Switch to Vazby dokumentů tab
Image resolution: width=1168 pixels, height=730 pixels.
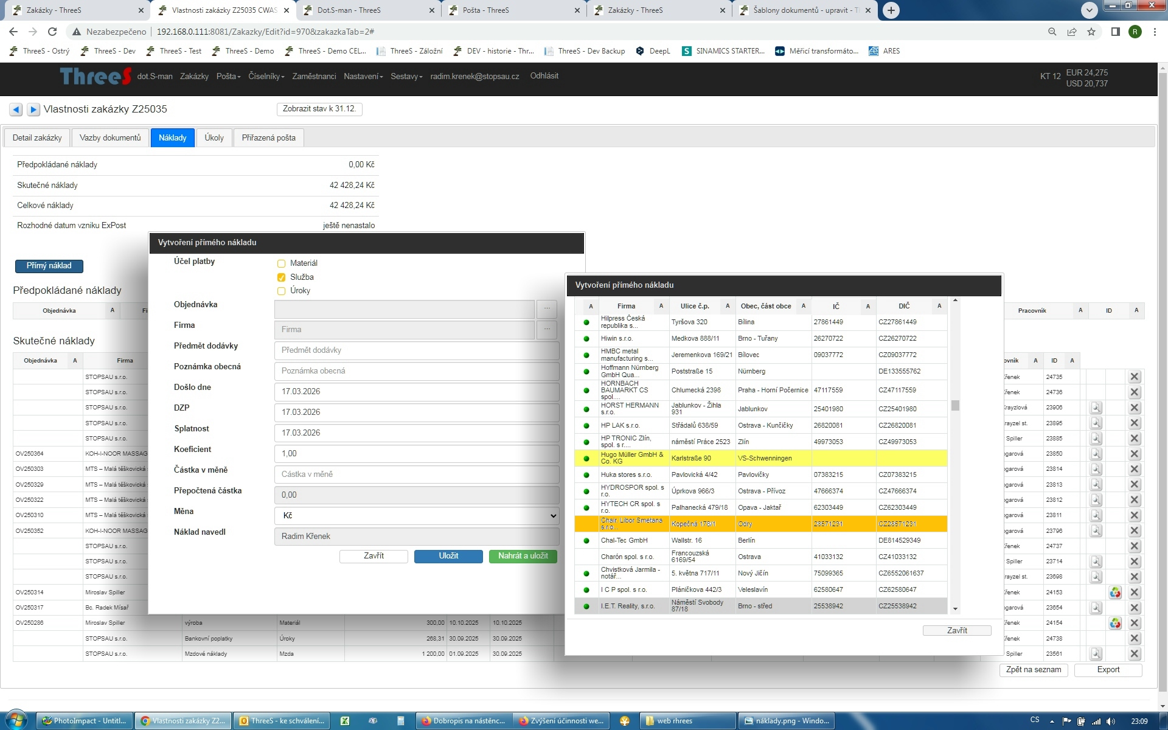pyautogui.click(x=109, y=137)
